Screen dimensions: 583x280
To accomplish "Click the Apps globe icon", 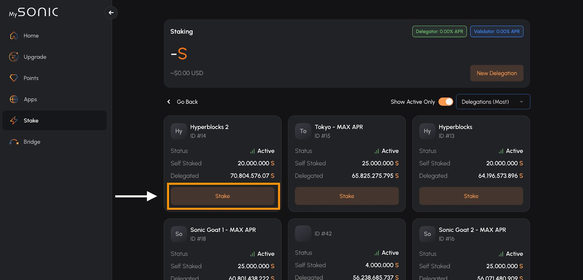I will point(14,99).
